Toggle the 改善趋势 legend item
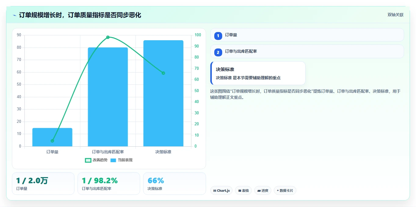This screenshot has height=207, width=416. 96,160
